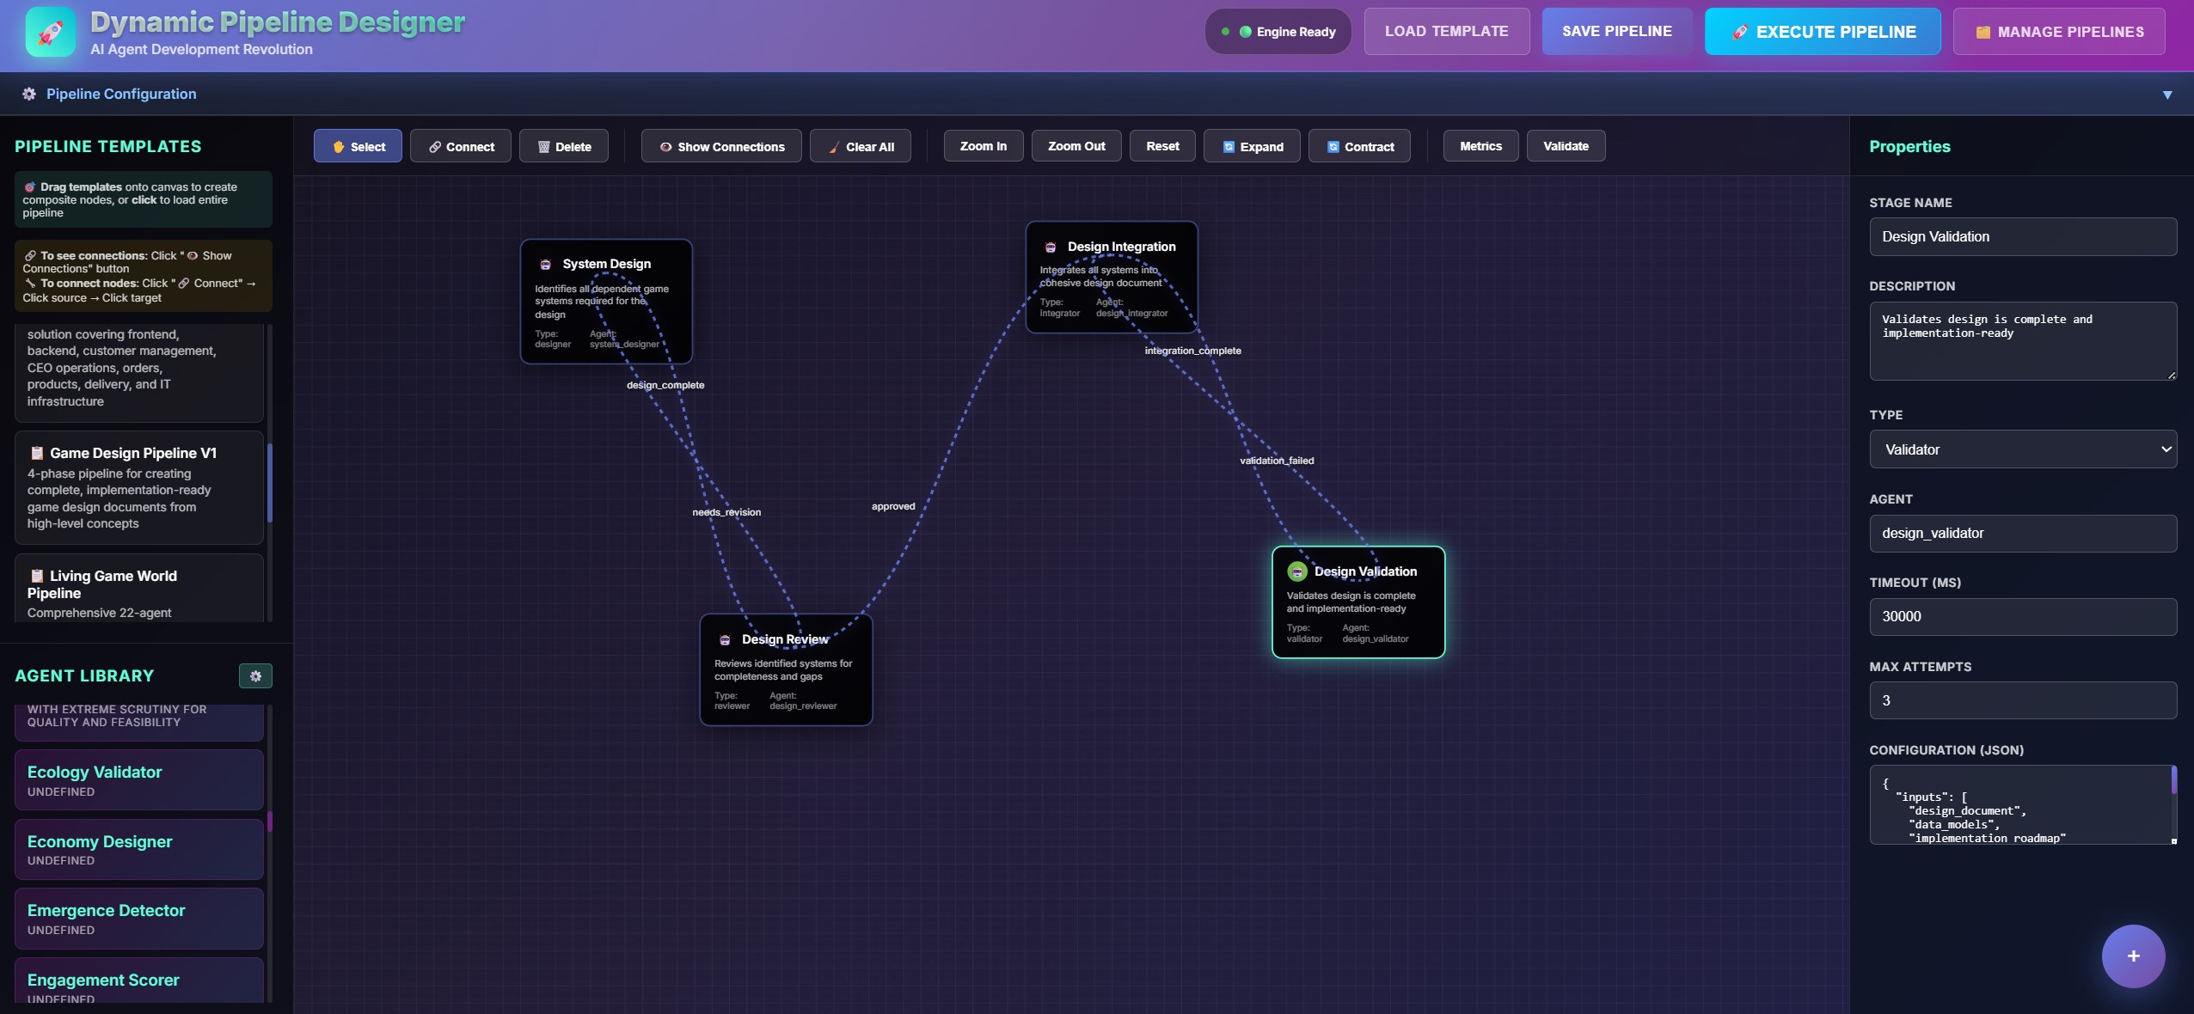
Task: Validate the current pipeline
Action: (x=1564, y=145)
